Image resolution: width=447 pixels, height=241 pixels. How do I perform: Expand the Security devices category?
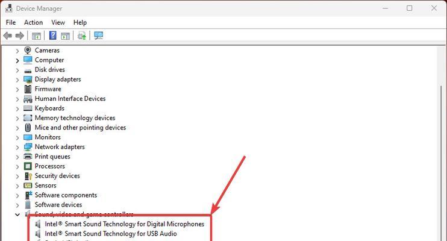coord(17,177)
